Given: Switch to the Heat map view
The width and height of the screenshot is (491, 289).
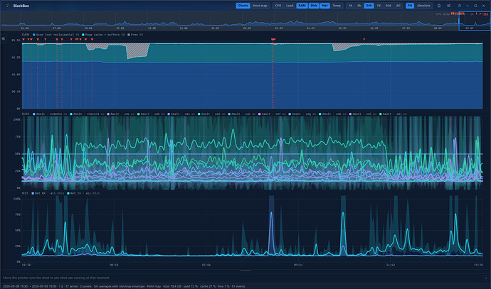Looking at the screenshot, I should pos(260,6).
